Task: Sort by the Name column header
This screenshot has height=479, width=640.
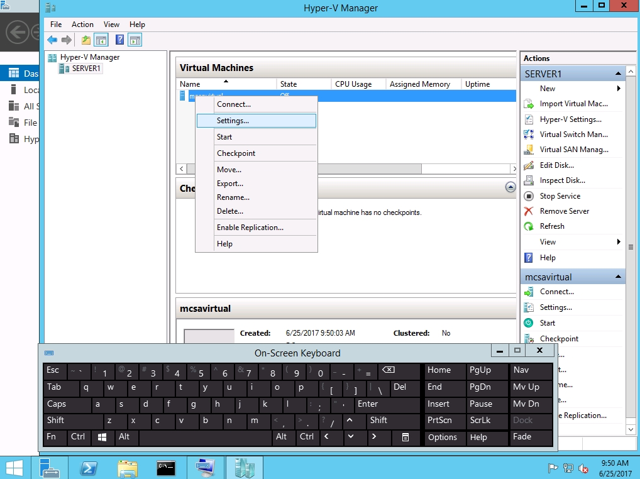Action: point(226,84)
